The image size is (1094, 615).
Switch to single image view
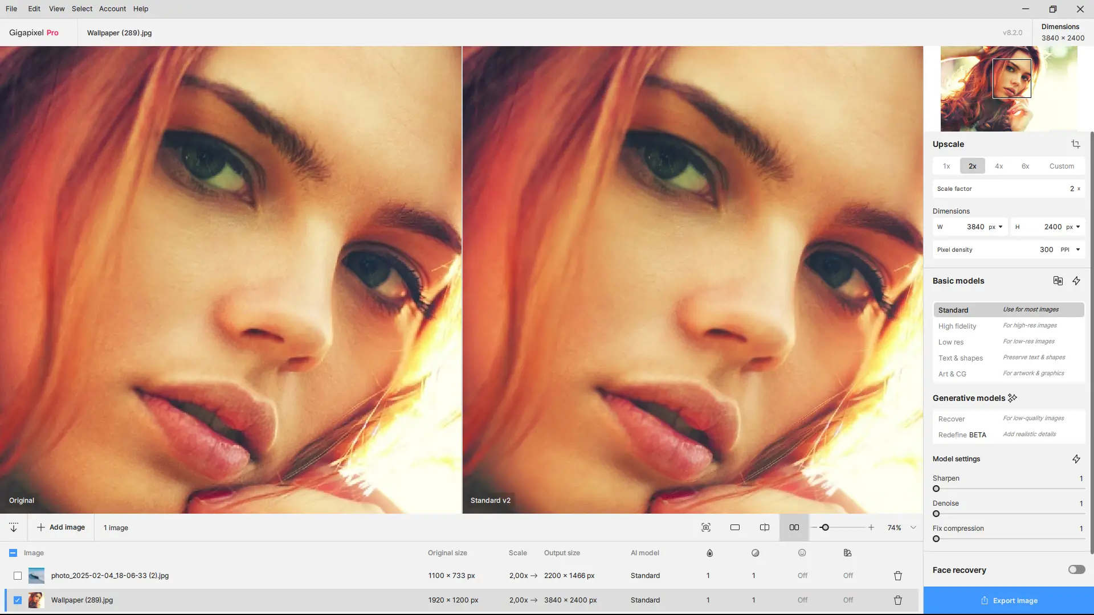click(x=735, y=527)
